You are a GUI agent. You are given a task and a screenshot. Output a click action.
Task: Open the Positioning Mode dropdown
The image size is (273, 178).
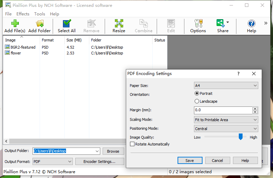click(226, 128)
